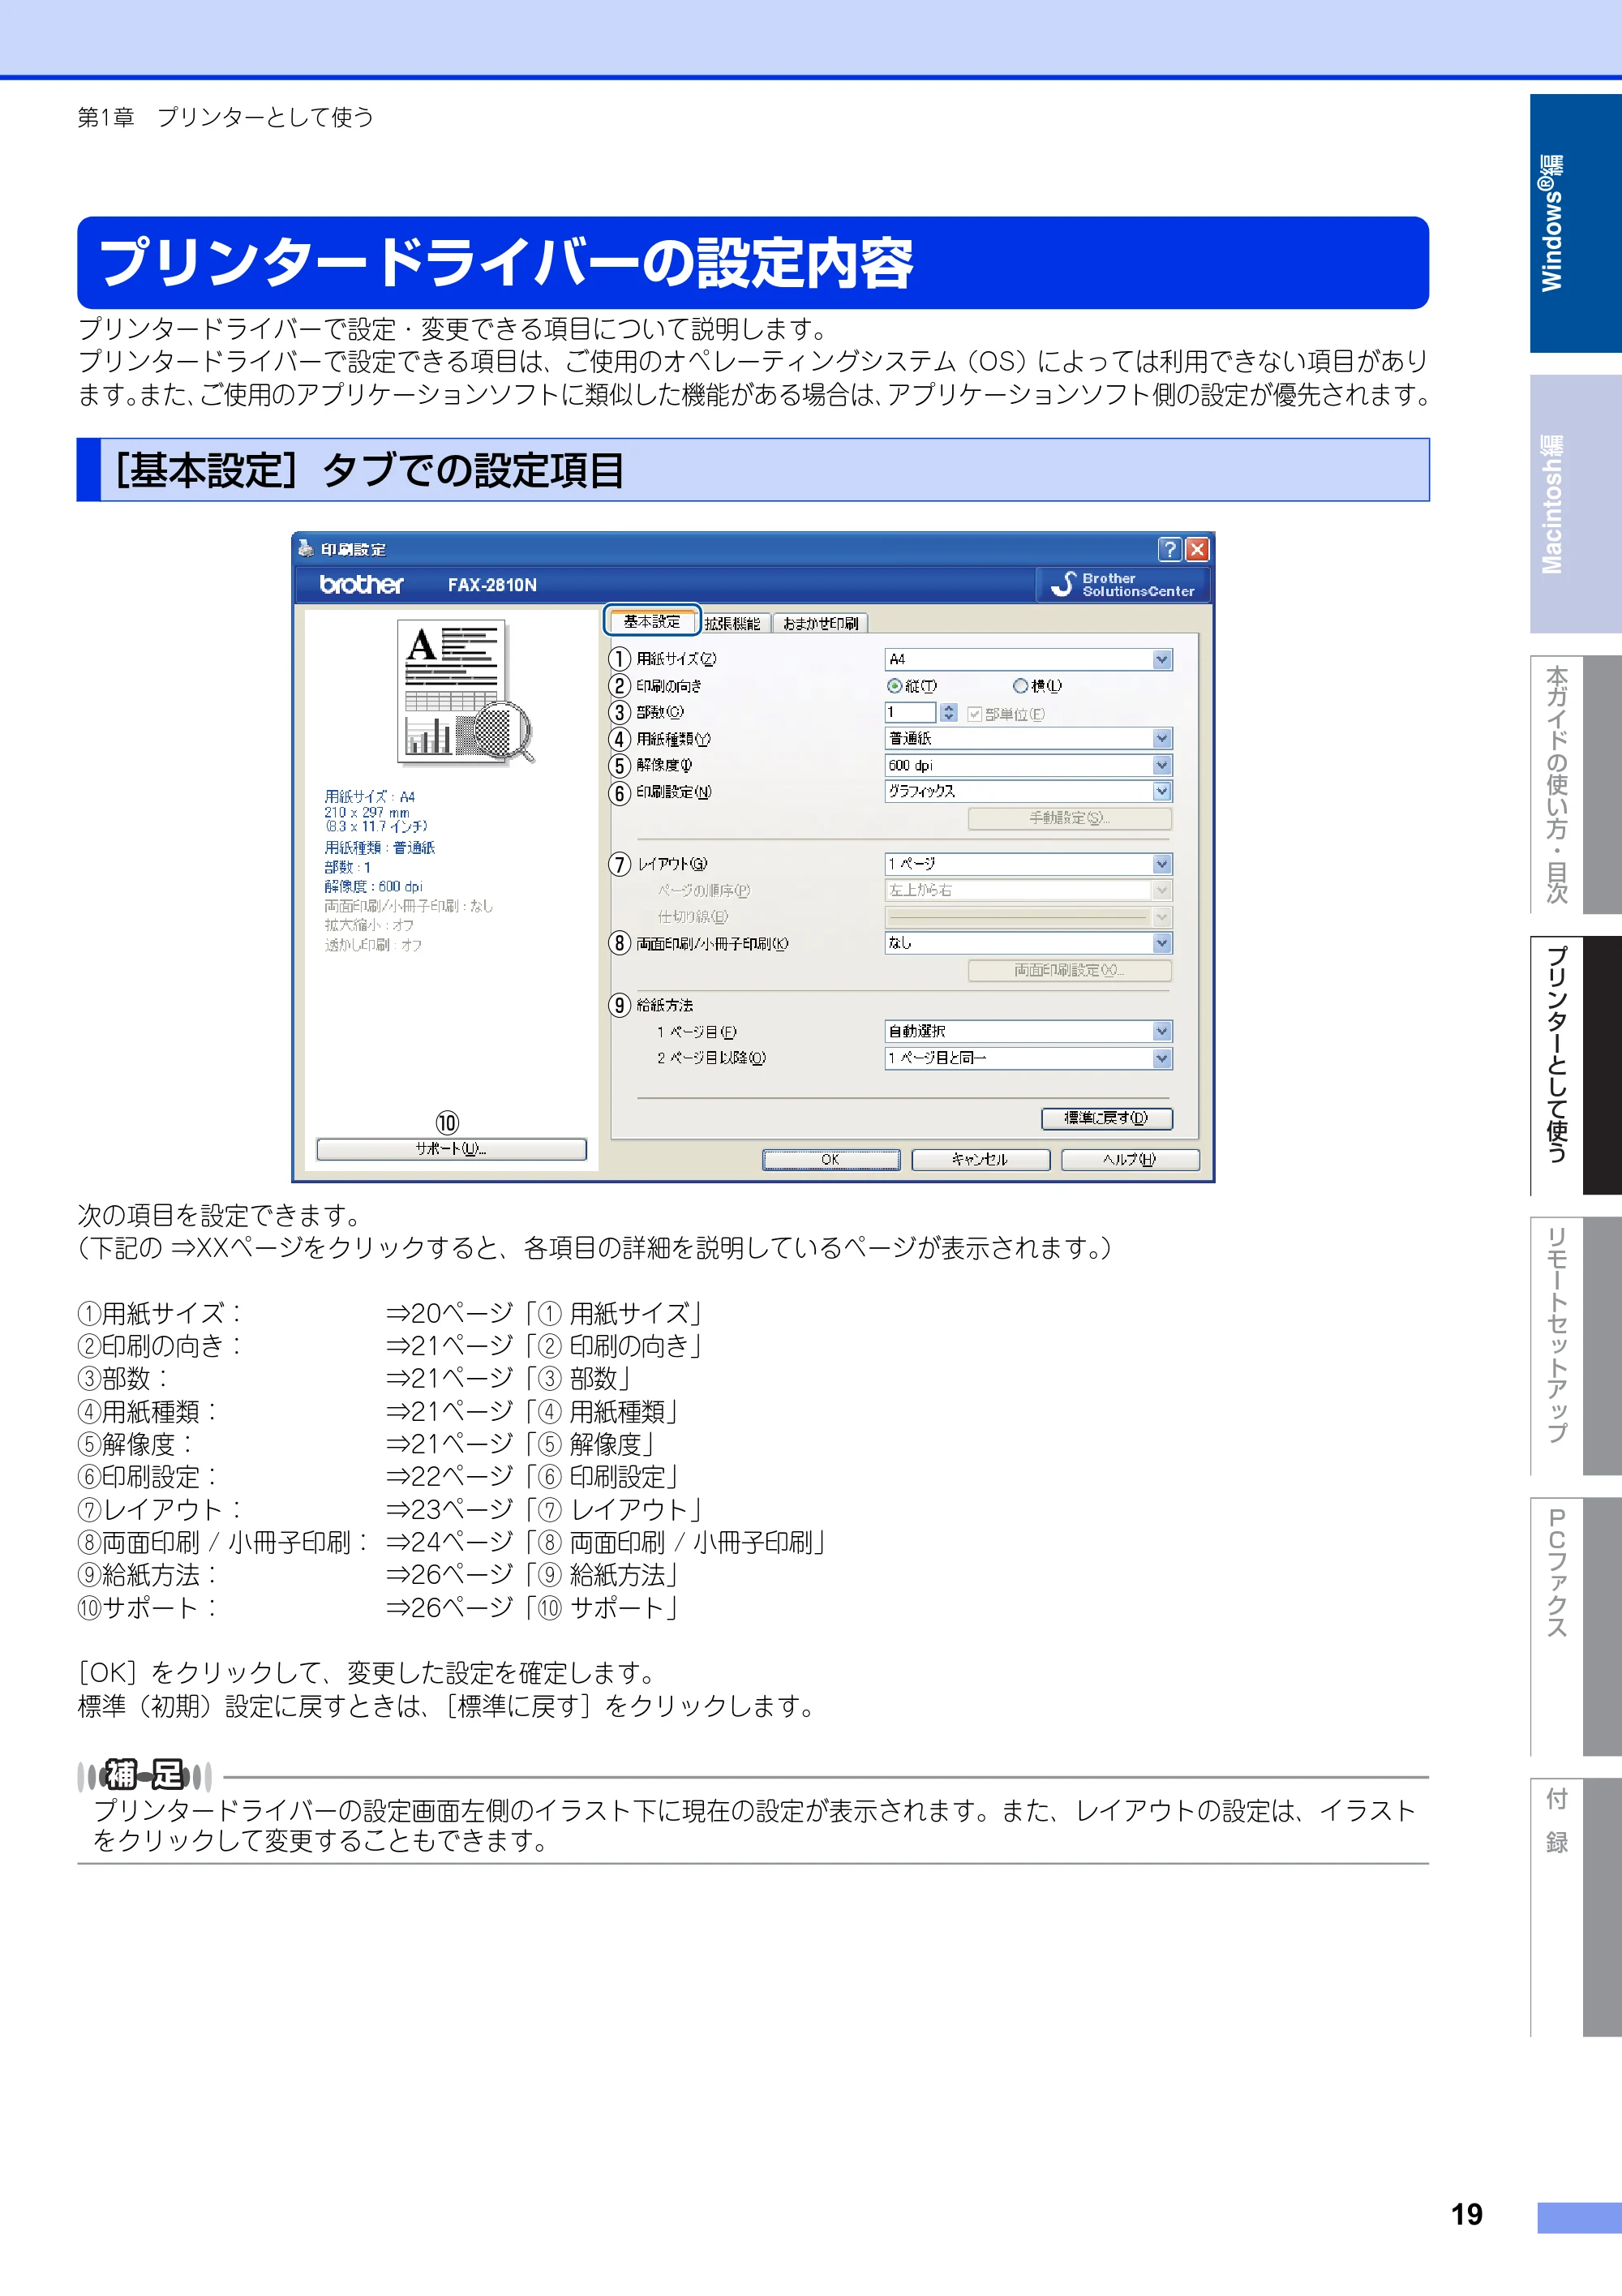Open the 用紙種類 普通紙 dropdown
The image size is (1622, 2296).
click(1028, 739)
